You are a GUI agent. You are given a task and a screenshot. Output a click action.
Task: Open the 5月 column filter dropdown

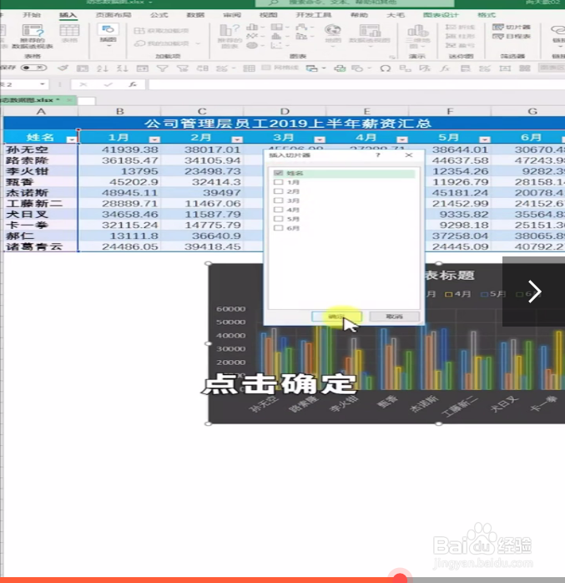(x=484, y=139)
